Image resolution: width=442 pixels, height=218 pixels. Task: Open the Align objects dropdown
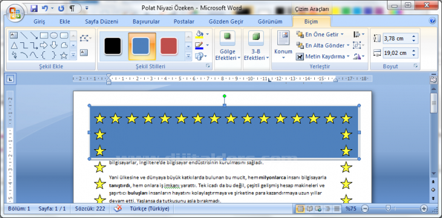pyautogui.click(x=358, y=34)
